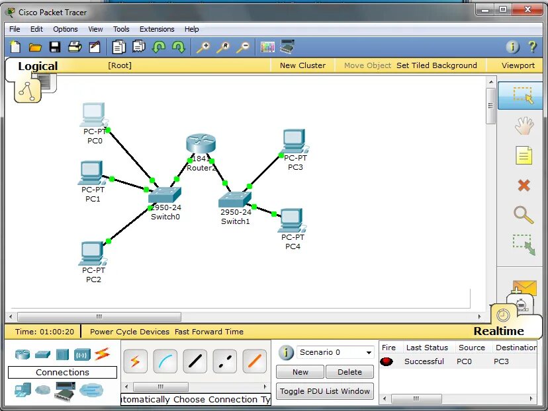This screenshot has width=548, height=411.
Task: Open the drawing palette icon
Action: click(x=267, y=47)
